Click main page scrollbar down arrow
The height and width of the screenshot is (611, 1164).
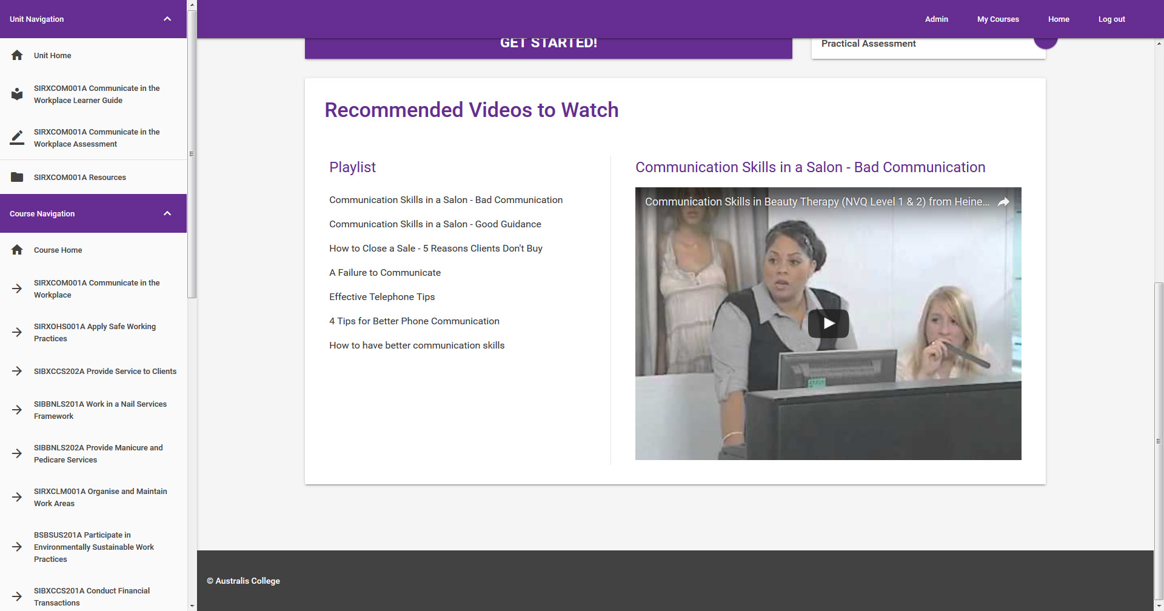coord(1159,606)
